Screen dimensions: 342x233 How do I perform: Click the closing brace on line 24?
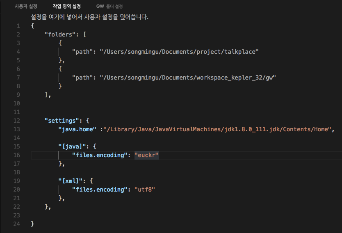32,224
